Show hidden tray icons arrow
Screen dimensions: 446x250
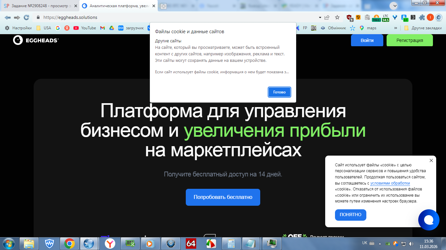[x=379, y=243]
